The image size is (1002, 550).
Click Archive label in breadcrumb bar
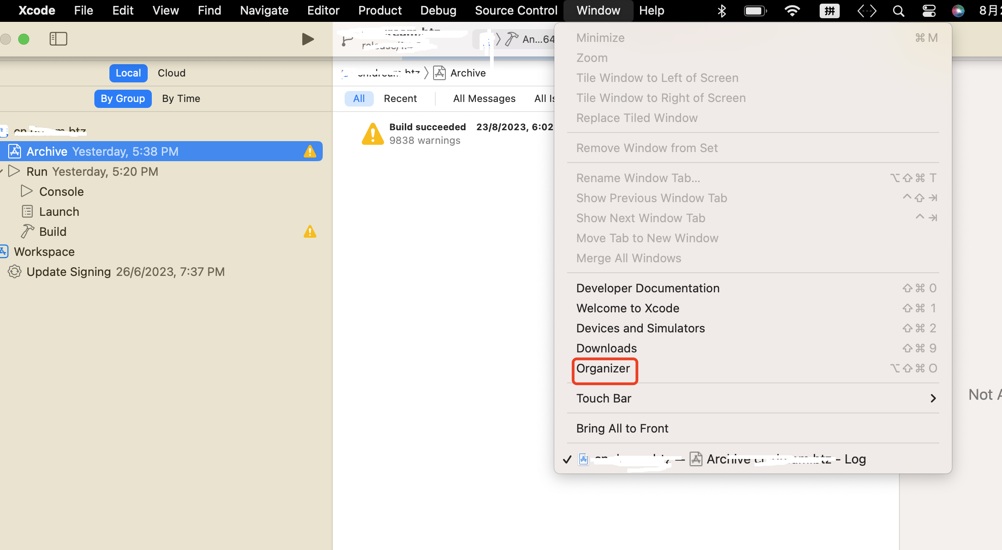468,73
